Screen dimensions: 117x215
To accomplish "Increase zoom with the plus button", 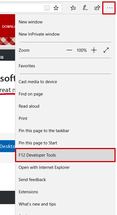I will [94, 50].
